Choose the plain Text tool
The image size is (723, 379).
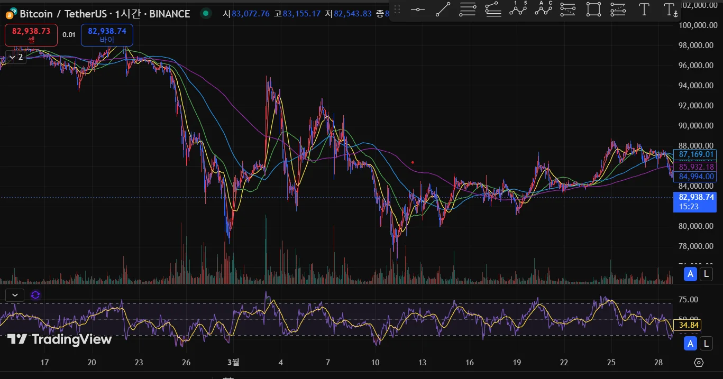(644, 10)
